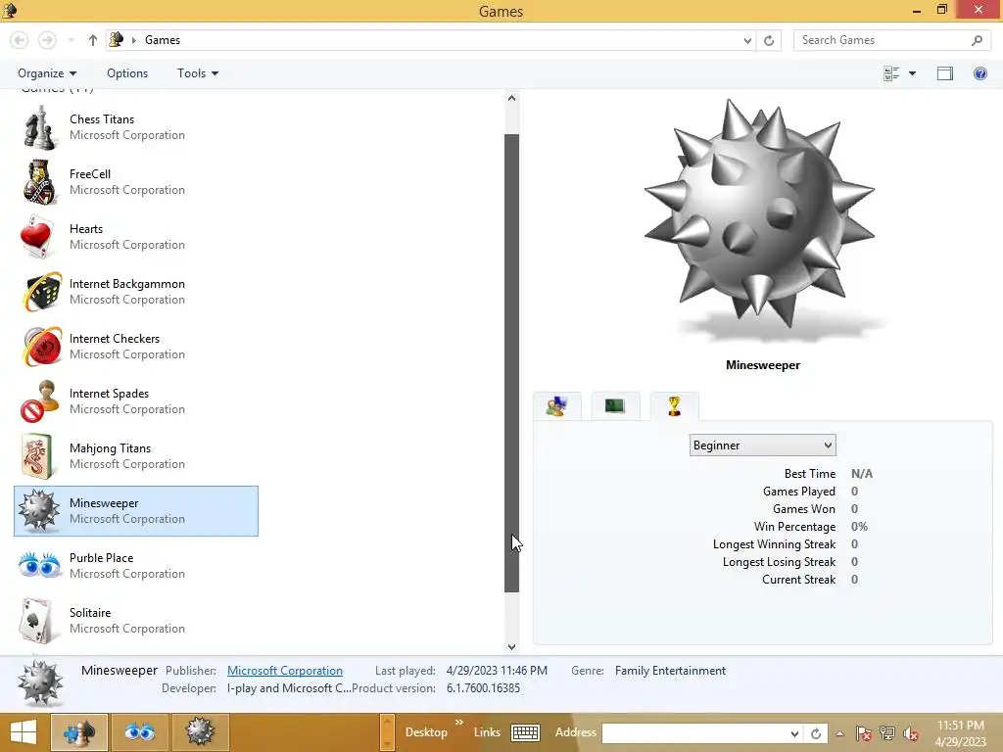Open the Beginner difficulty dropdown

(762, 446)
